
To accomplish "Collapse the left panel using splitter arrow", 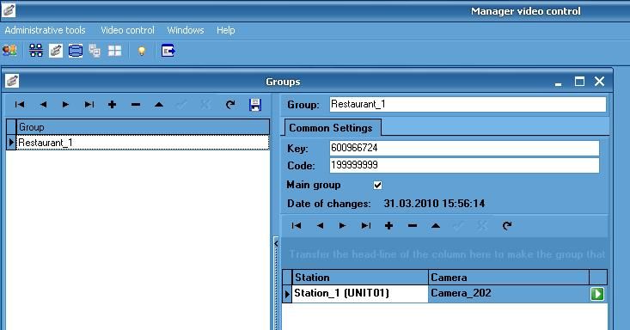I will pos(276,243).
